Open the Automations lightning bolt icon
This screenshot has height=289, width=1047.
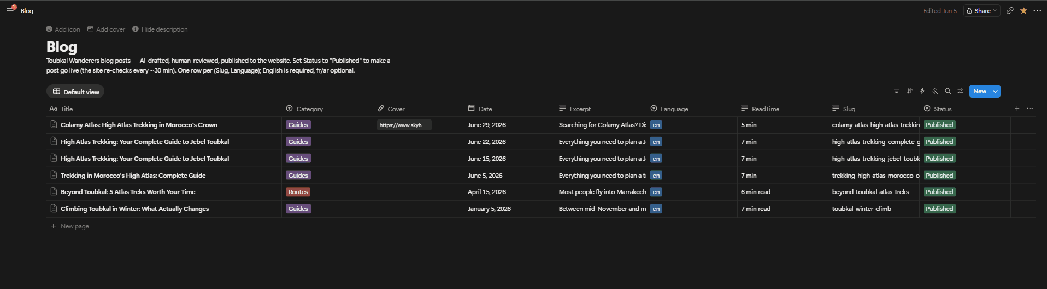[922, 91]
